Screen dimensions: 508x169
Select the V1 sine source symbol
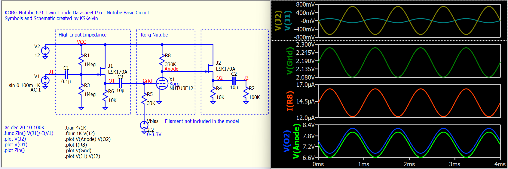45,80
